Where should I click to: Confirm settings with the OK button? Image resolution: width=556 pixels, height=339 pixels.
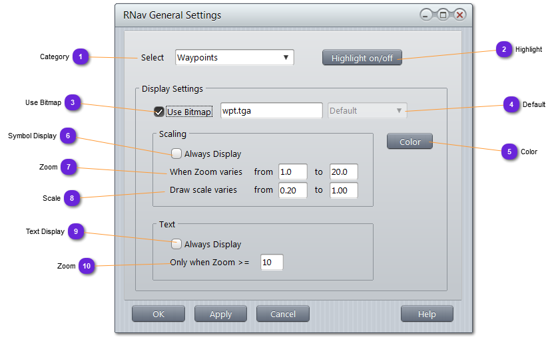click(x=158, y=314)
